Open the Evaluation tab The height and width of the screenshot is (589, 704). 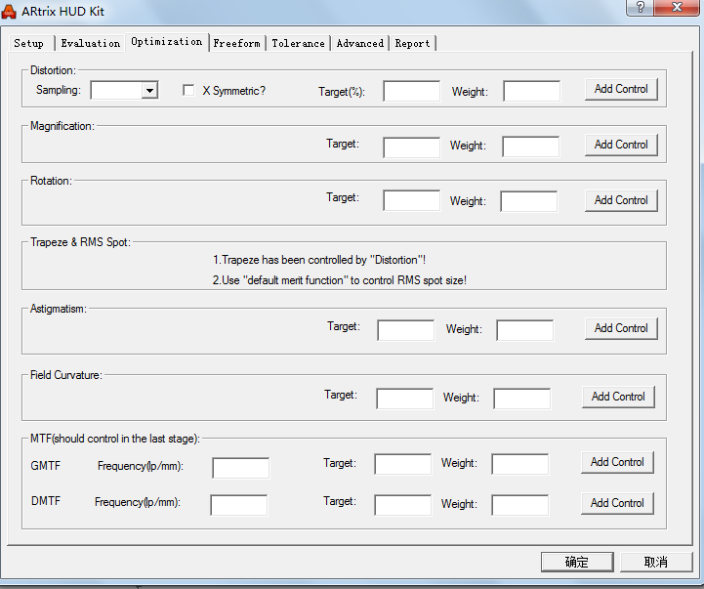[x=90, y=44]
